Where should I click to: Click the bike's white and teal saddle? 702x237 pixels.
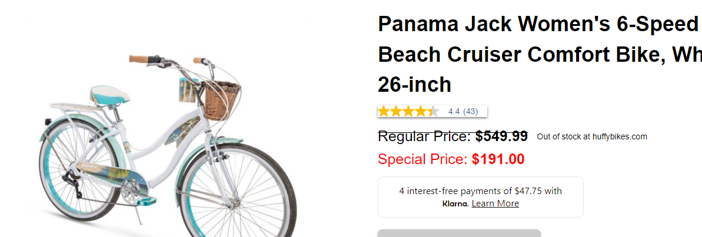(x=110, y=94)
